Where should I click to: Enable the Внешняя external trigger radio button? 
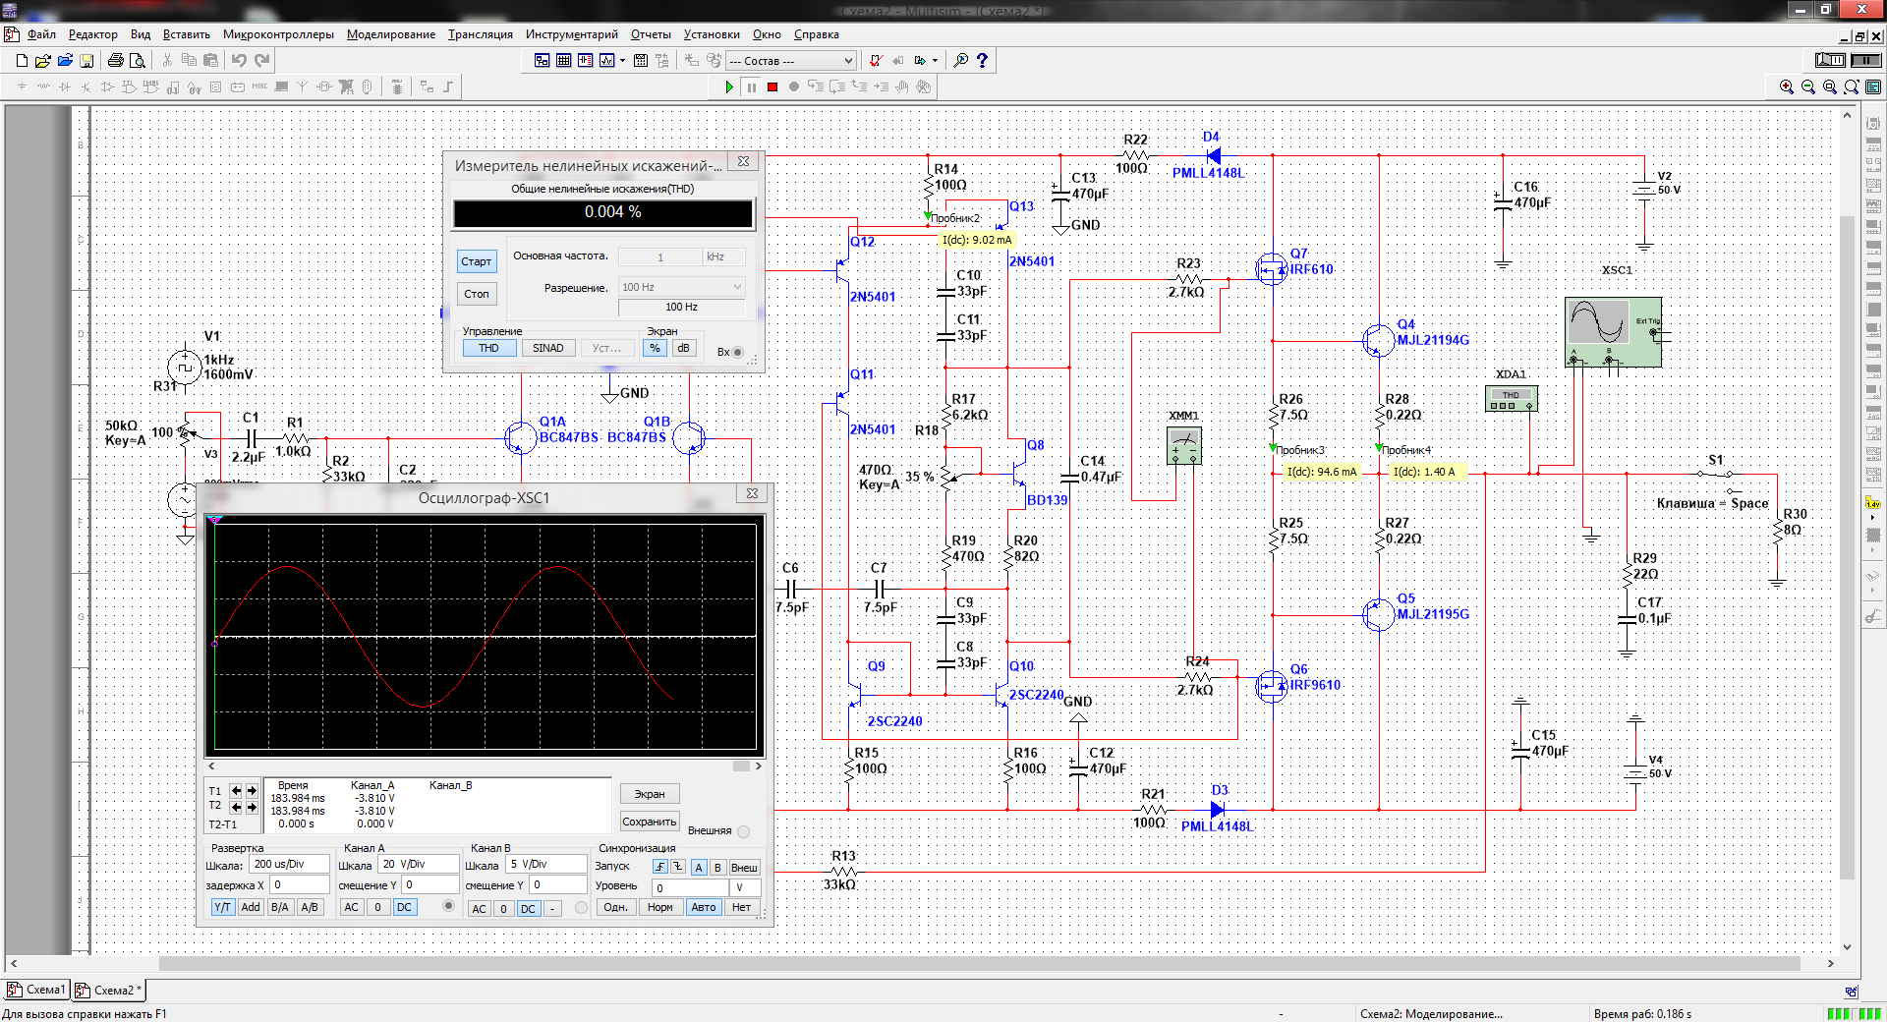click(744, 831)
